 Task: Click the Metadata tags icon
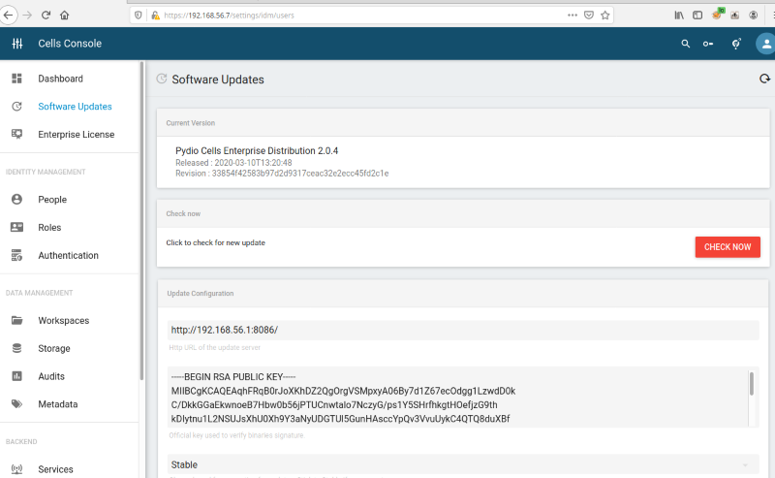click(16, 403)
